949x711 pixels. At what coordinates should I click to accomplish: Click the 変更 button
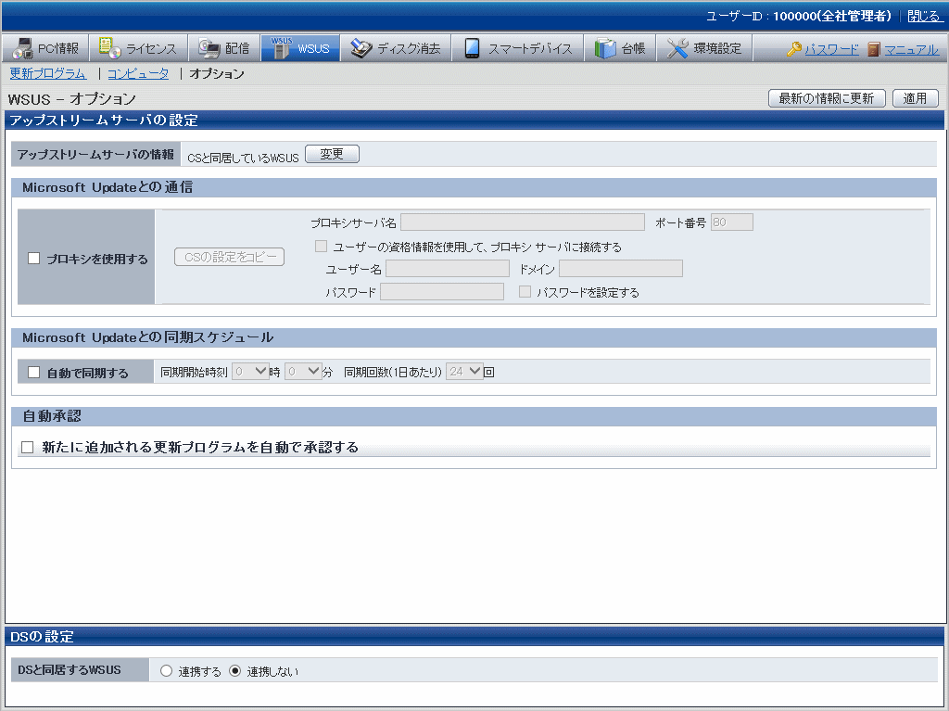pos(333,154)
